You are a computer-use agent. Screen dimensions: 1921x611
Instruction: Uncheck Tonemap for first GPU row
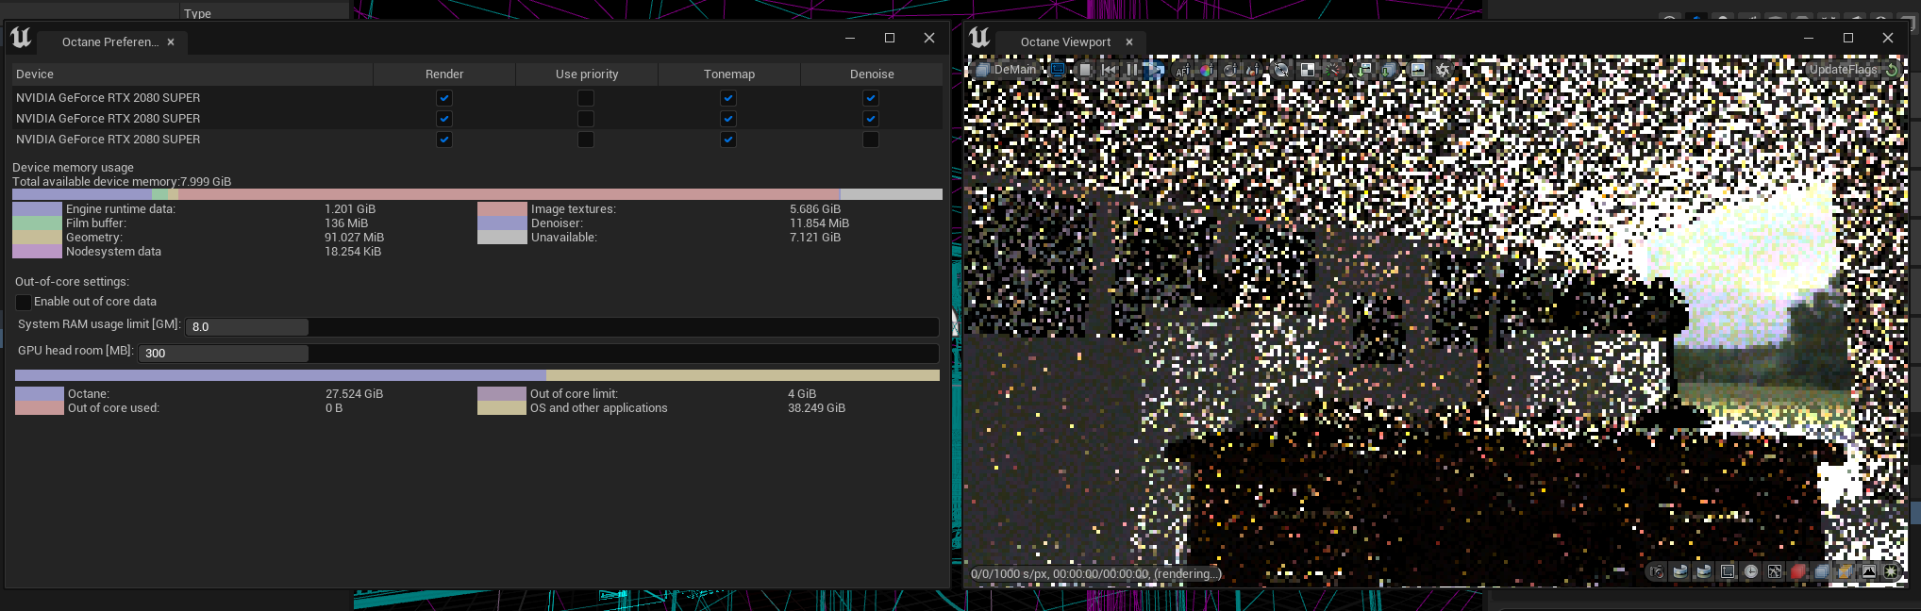728,98
